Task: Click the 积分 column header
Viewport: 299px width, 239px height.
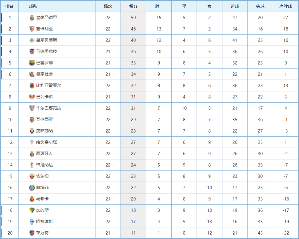Action: 133,6
